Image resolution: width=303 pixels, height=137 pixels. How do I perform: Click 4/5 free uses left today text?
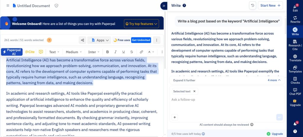(x=186, y=134)
